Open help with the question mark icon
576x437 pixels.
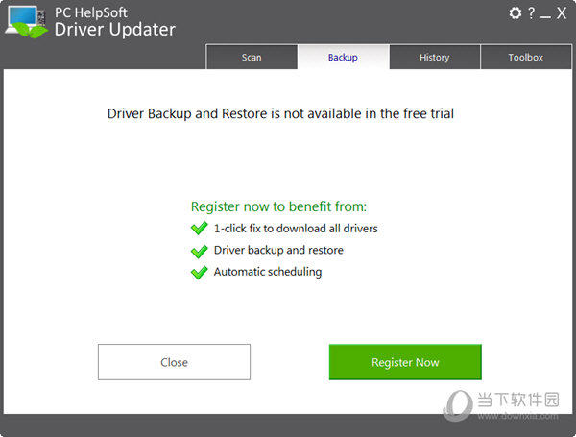click(x=531, y=13)
